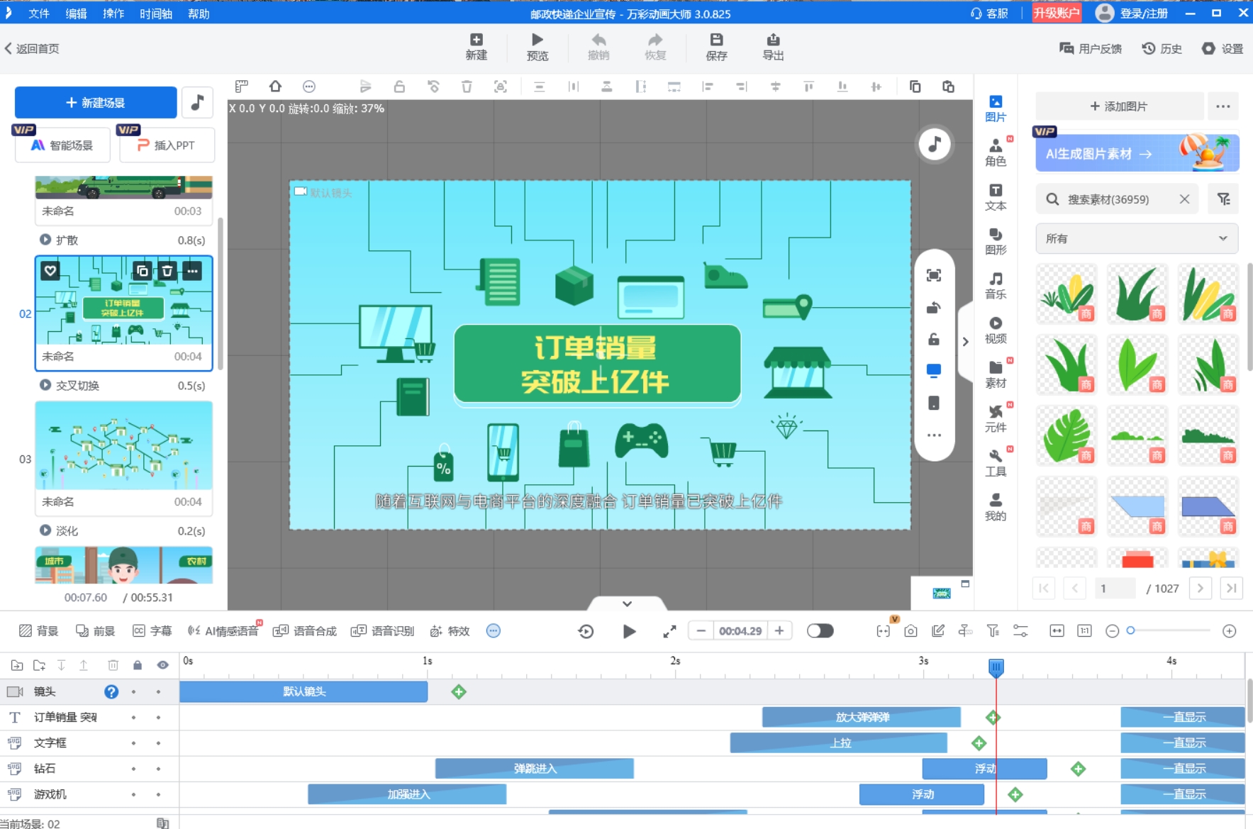Open the 所有 category dropdown
The height and width of the screenshot is (829, 1253).
1136,238
